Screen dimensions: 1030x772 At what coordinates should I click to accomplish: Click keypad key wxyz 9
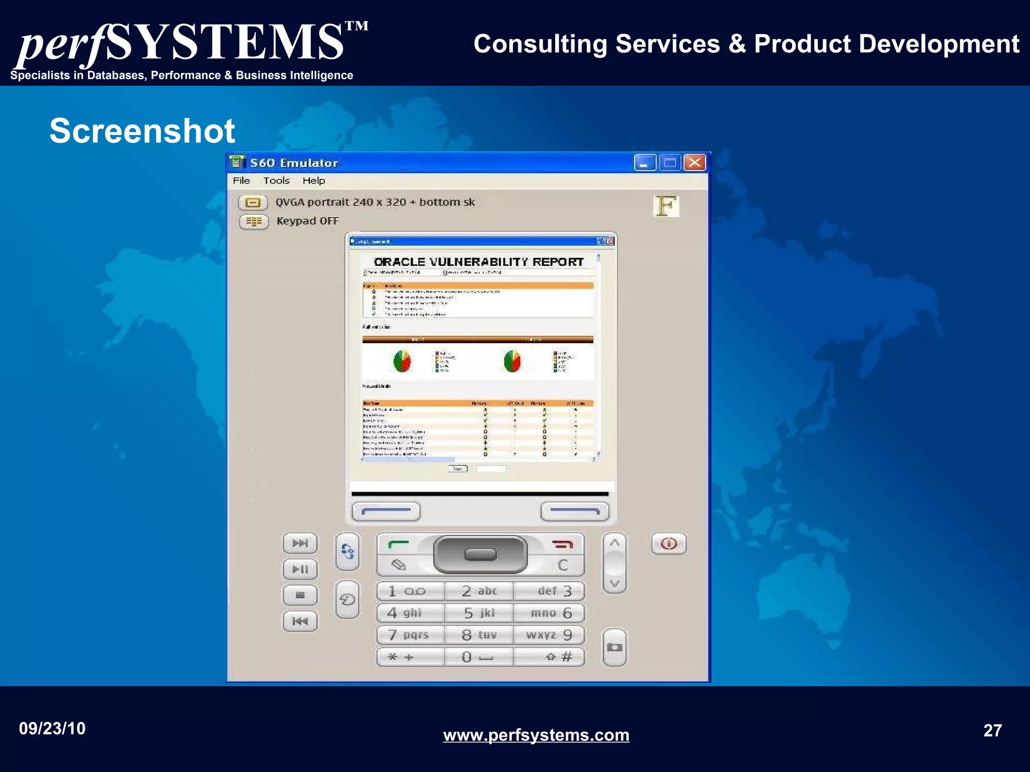(x=549, y=635)
